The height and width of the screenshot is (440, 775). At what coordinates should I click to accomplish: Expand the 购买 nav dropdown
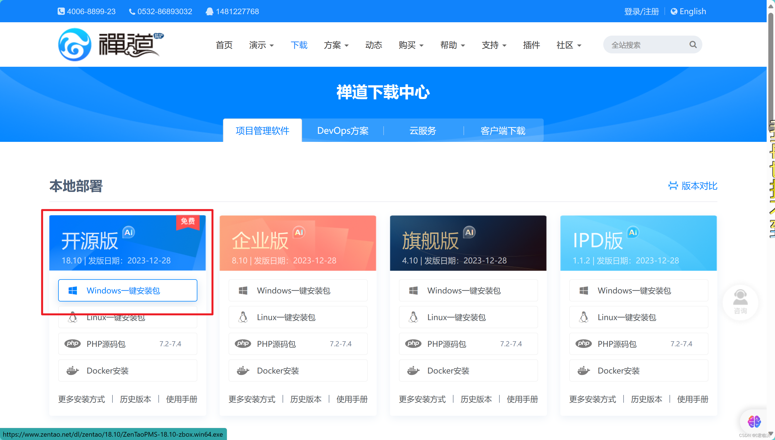[x=411, y=45]
